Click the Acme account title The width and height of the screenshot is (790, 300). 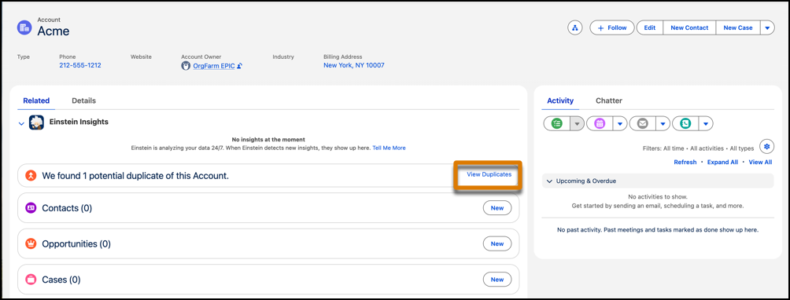click(54, 31)
